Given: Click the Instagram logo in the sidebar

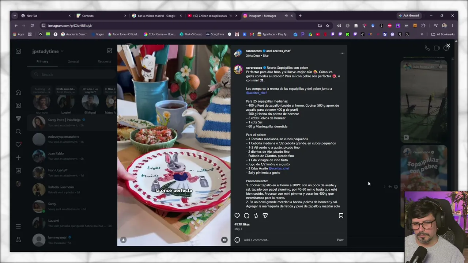Looking at the screenshot, I should (x=18, y=52).
